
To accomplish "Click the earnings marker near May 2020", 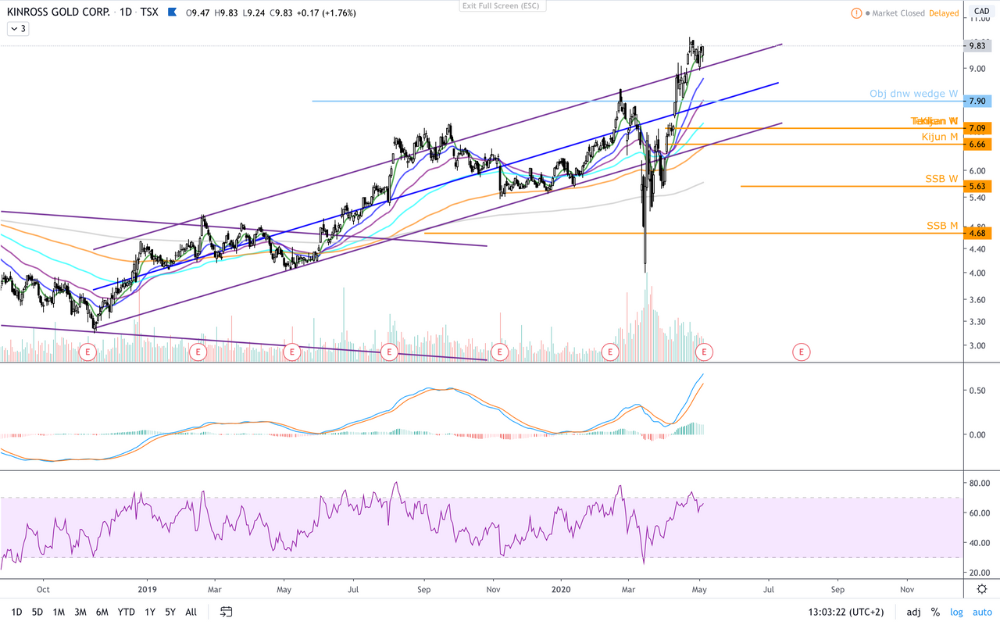I will (x=705, y=352).
